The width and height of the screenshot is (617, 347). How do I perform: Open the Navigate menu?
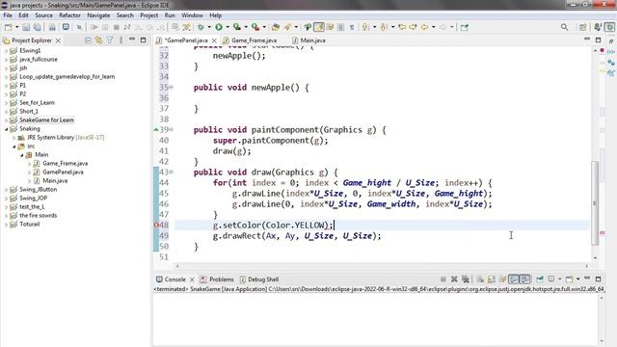tap(98, 15)
